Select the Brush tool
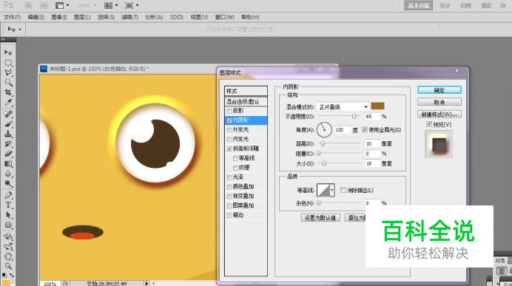The width and height of the screenshot is (512, 286). point(8,124)
